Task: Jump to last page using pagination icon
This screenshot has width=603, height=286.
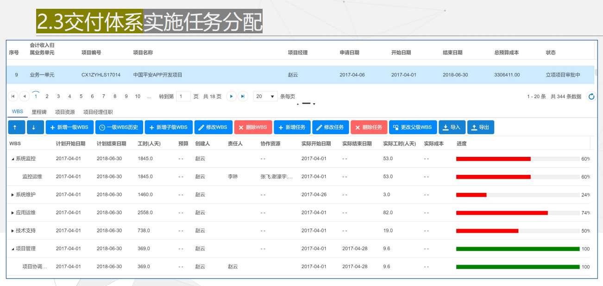Action: tap(242, 96)
